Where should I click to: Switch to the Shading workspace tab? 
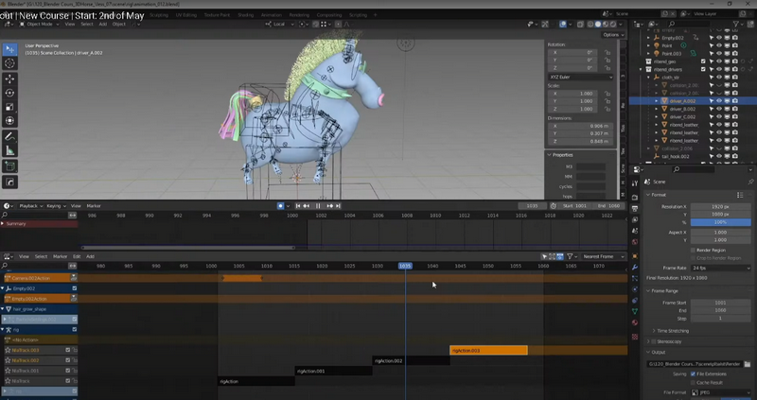(245, 15)
